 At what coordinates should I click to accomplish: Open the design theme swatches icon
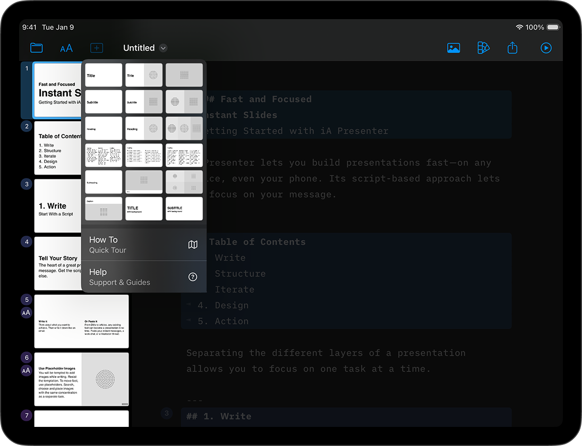coord(483,48)
